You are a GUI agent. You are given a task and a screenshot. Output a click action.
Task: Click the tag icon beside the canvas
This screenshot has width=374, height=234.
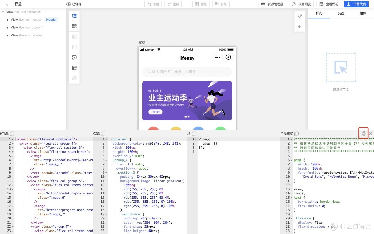pos(300,16)
